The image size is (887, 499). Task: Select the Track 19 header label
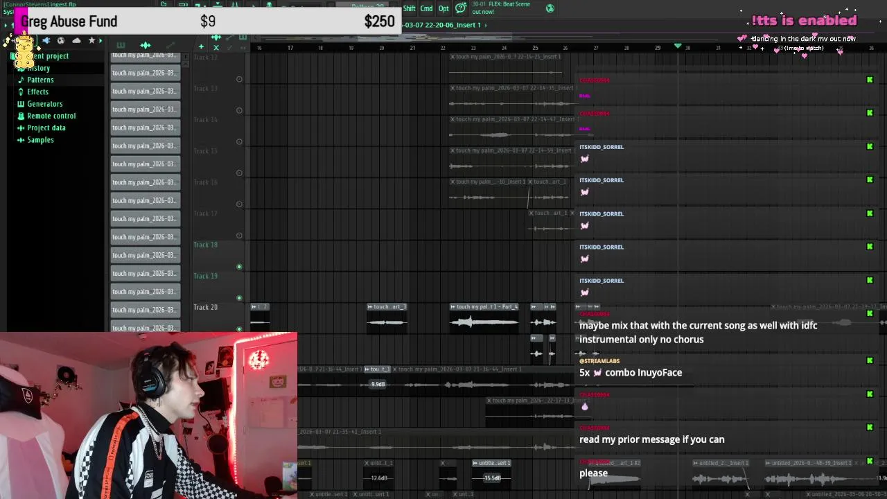coord(205,276)
